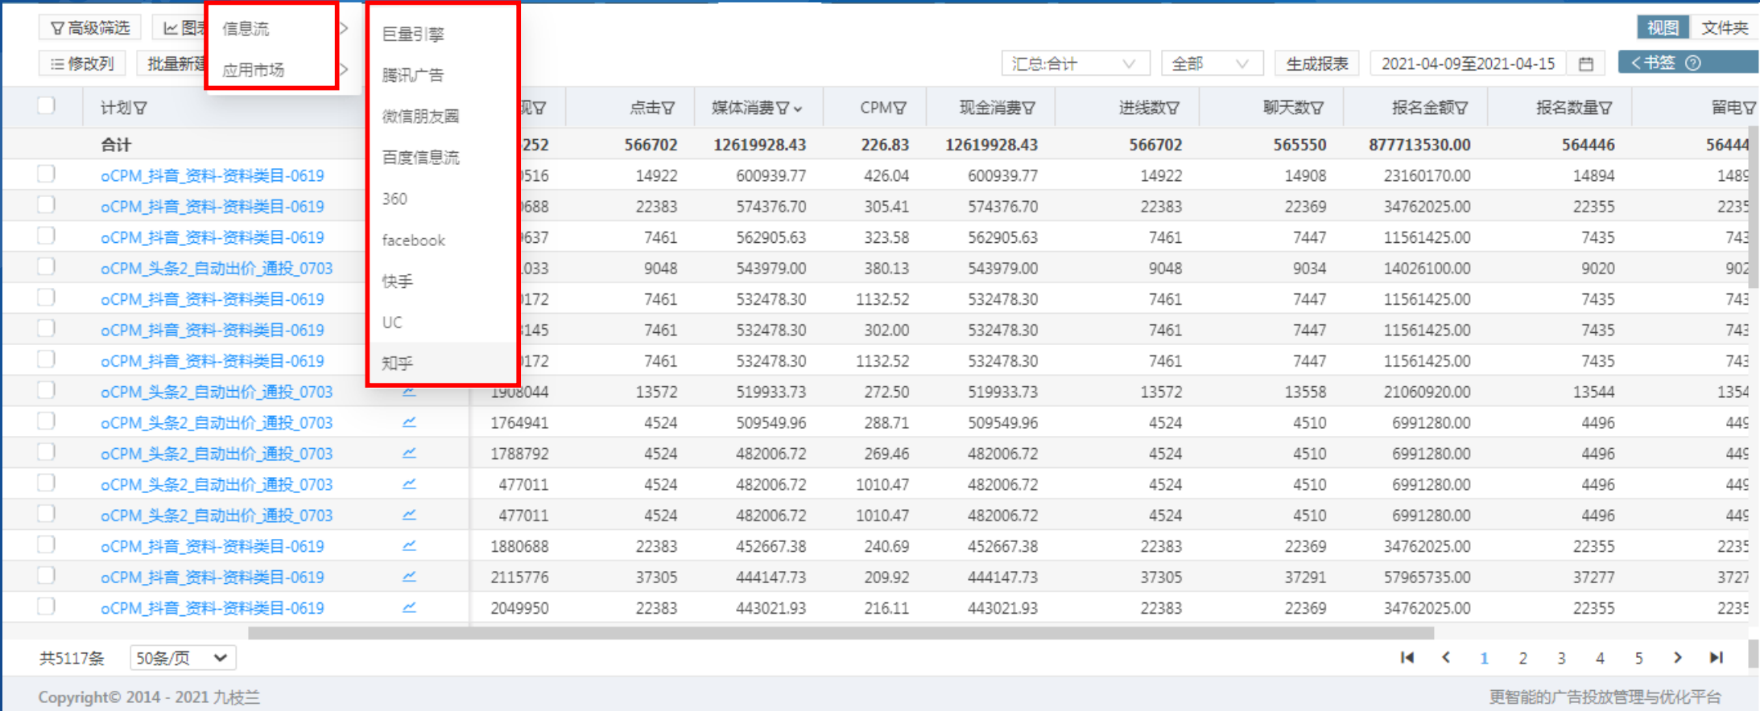Tick the checkbox for the 452667.38 row
The height and width of the screenshot is (711, 1760).
(x=46, y=545)
